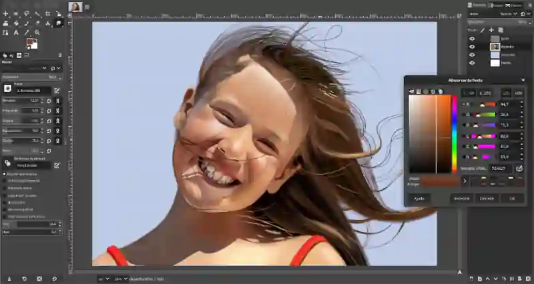Select the Move tool in the toolbox
534x284 pixels.
(x=5, y=13)
